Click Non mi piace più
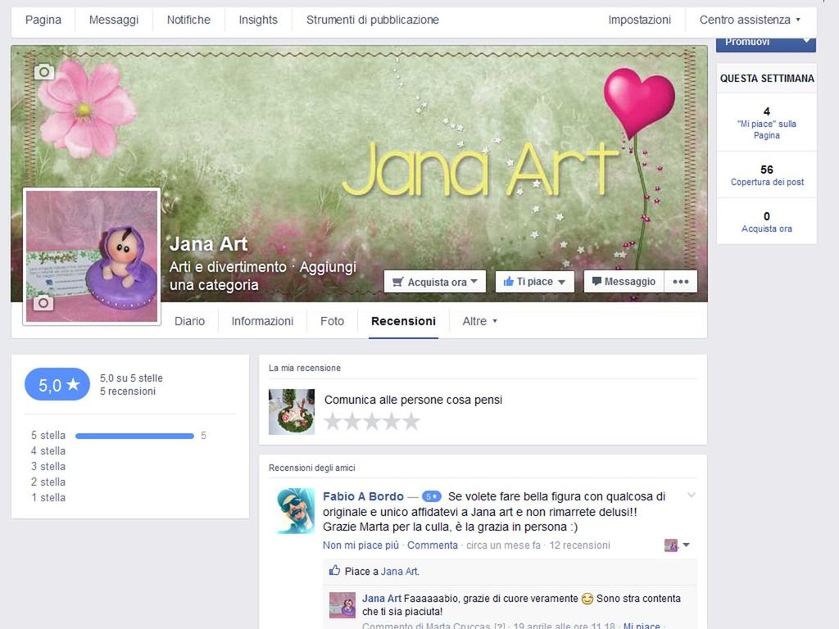The image size is (839, 629). pyautogui.click(x=361, y=545)
